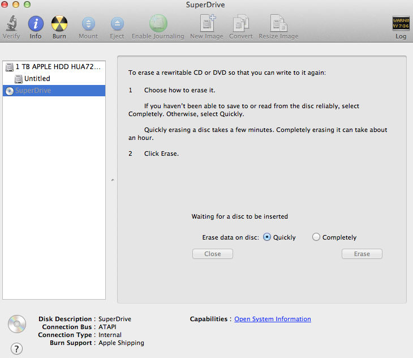Click the Erase button
The width and height of the screenshot is (413, 358).
[x=362, y=254]
